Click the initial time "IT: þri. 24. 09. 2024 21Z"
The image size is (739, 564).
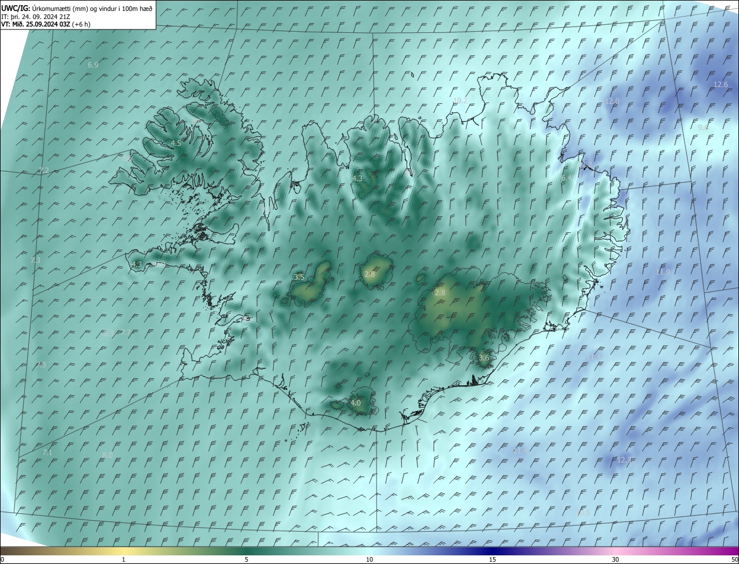pyautogui.click(x=36, y=16)
